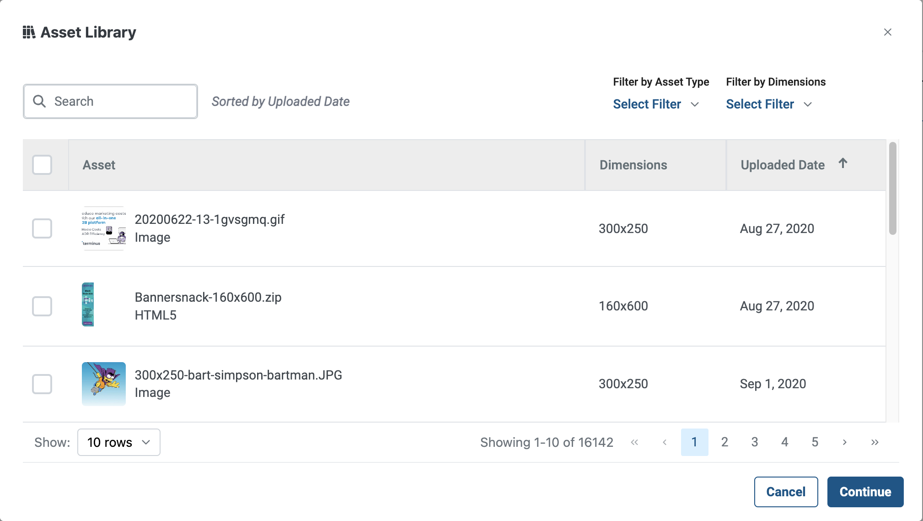This screenshot has height=521, width=923.
Task: Go to previous page chevron
Action: click(665, 442)
